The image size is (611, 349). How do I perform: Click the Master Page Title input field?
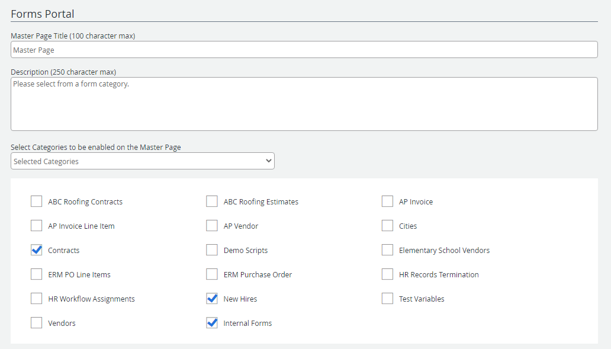click(x=304, y=50)
